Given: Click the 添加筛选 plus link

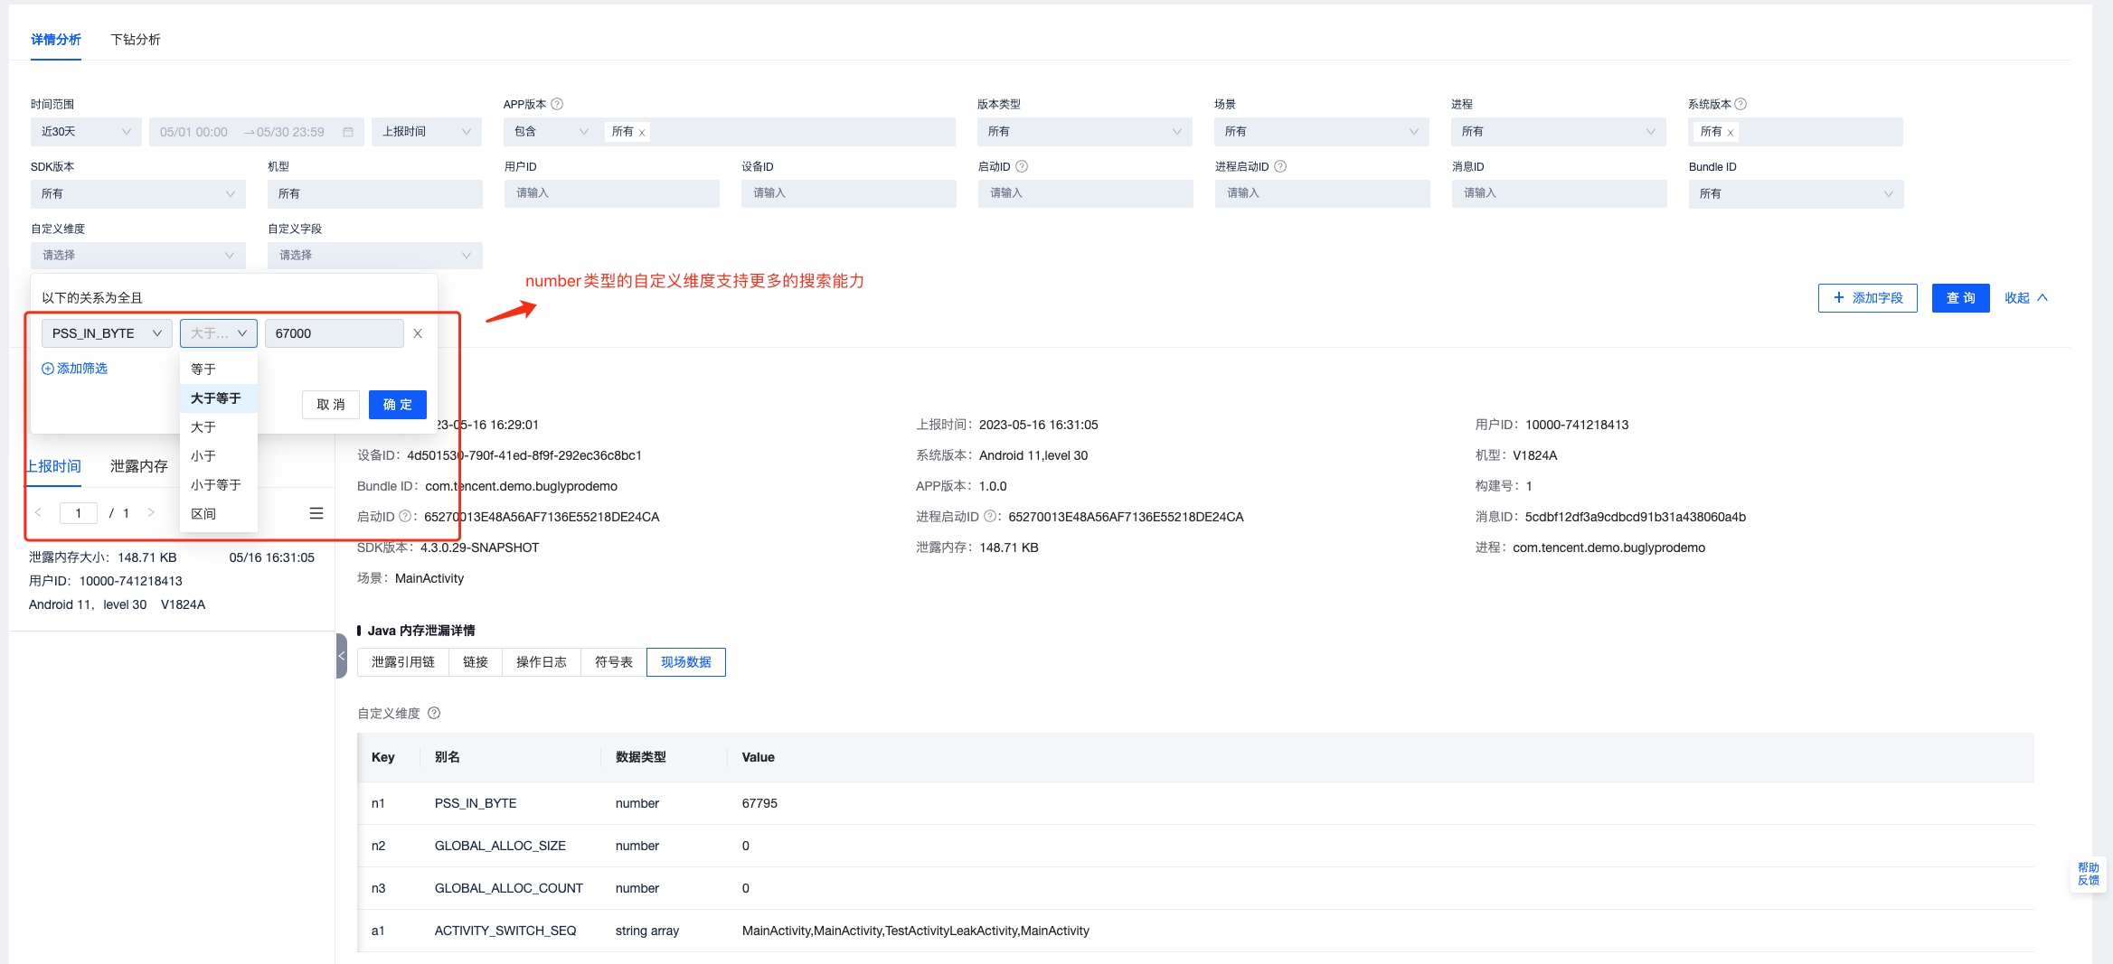Looking at the screenshot, I should (x=74, y=369).
